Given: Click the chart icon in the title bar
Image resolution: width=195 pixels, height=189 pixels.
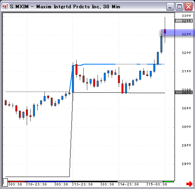Looking at the screenshot, I should point(6,6).
